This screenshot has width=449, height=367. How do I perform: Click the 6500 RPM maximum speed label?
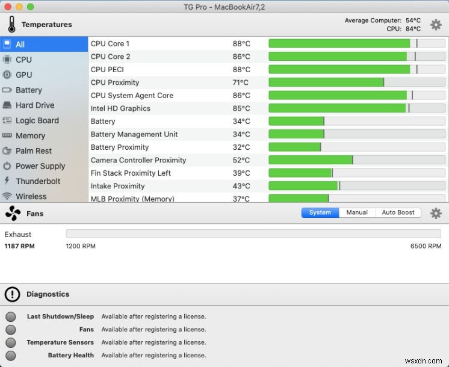point(426,246)
